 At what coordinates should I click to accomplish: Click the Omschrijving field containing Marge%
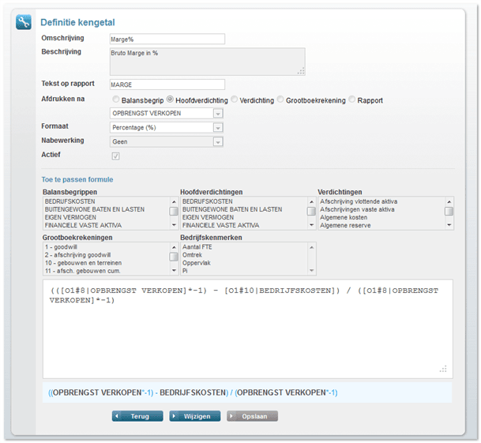(x=167, y=39)
